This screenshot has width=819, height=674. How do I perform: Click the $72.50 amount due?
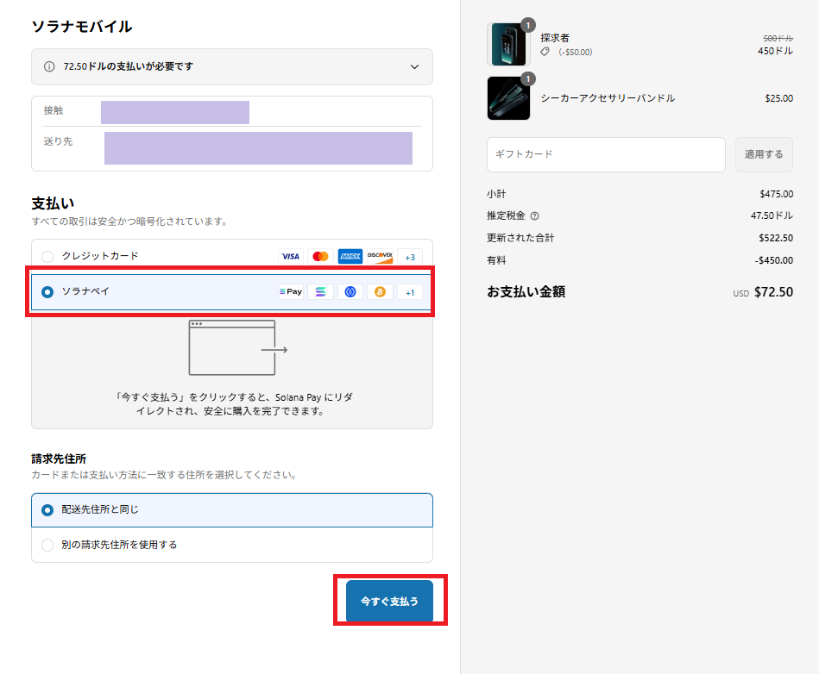[x=773, y=292]
